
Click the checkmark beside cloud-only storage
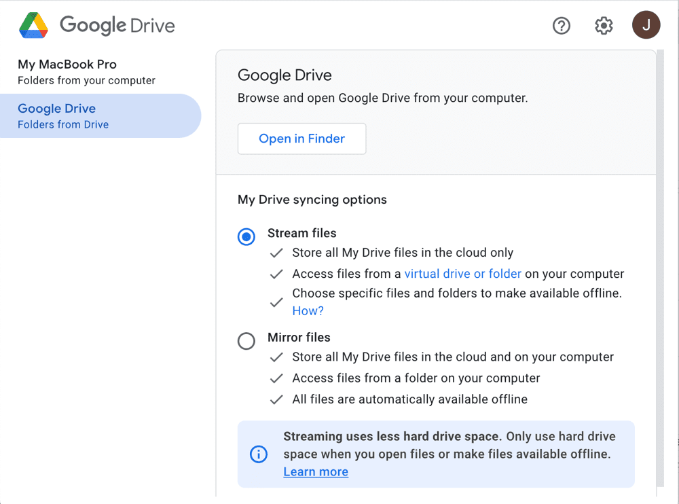(x=276, y=252)
